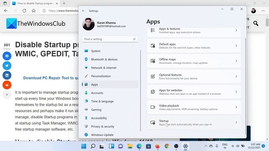
Task: Open Windows Update in sidebar
Action: click(x=110, y=135)
